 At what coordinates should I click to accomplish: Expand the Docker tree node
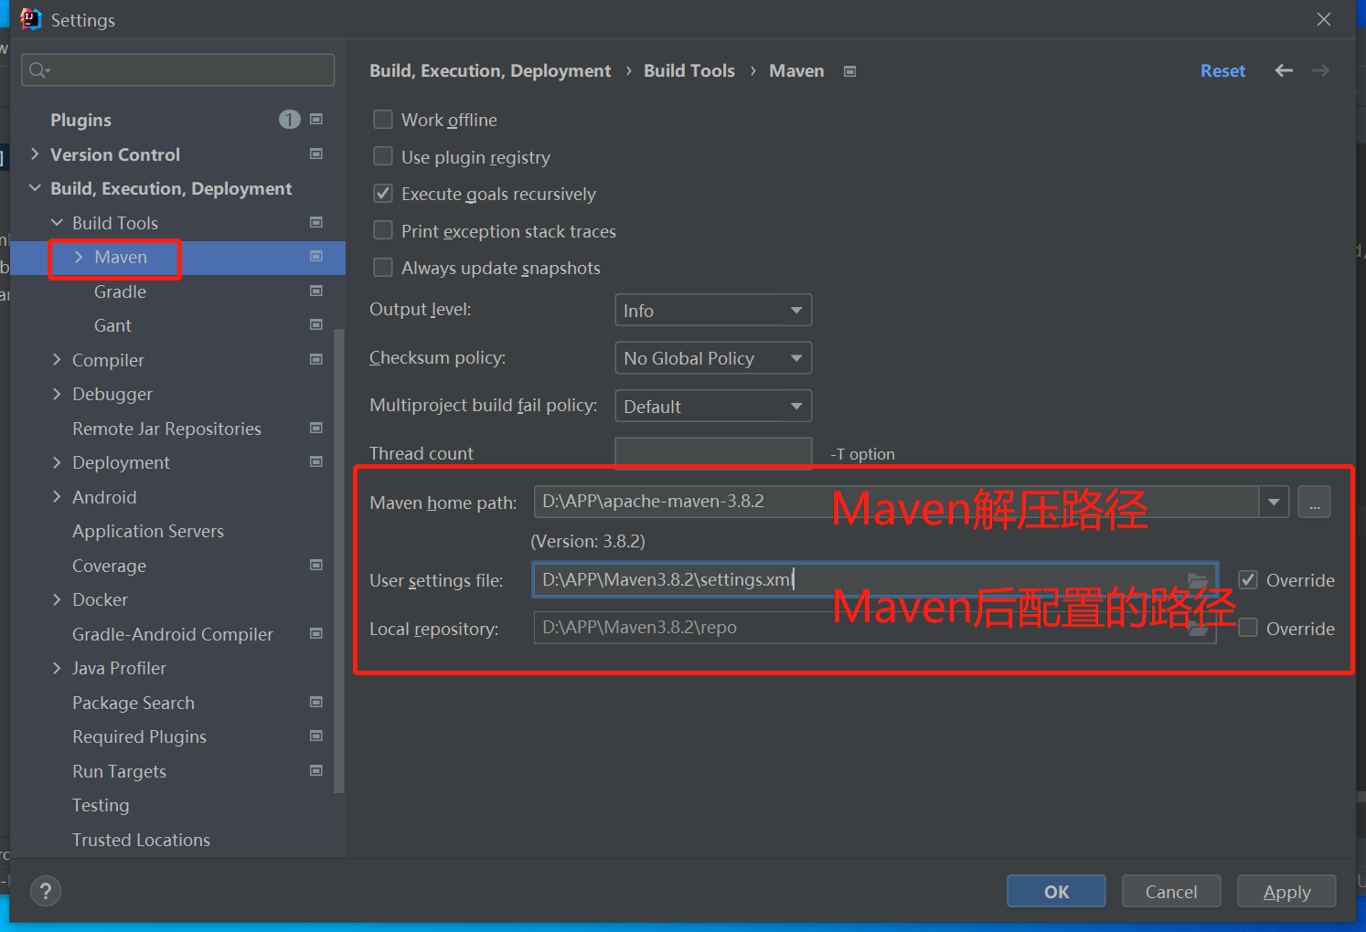click(57, 599)
